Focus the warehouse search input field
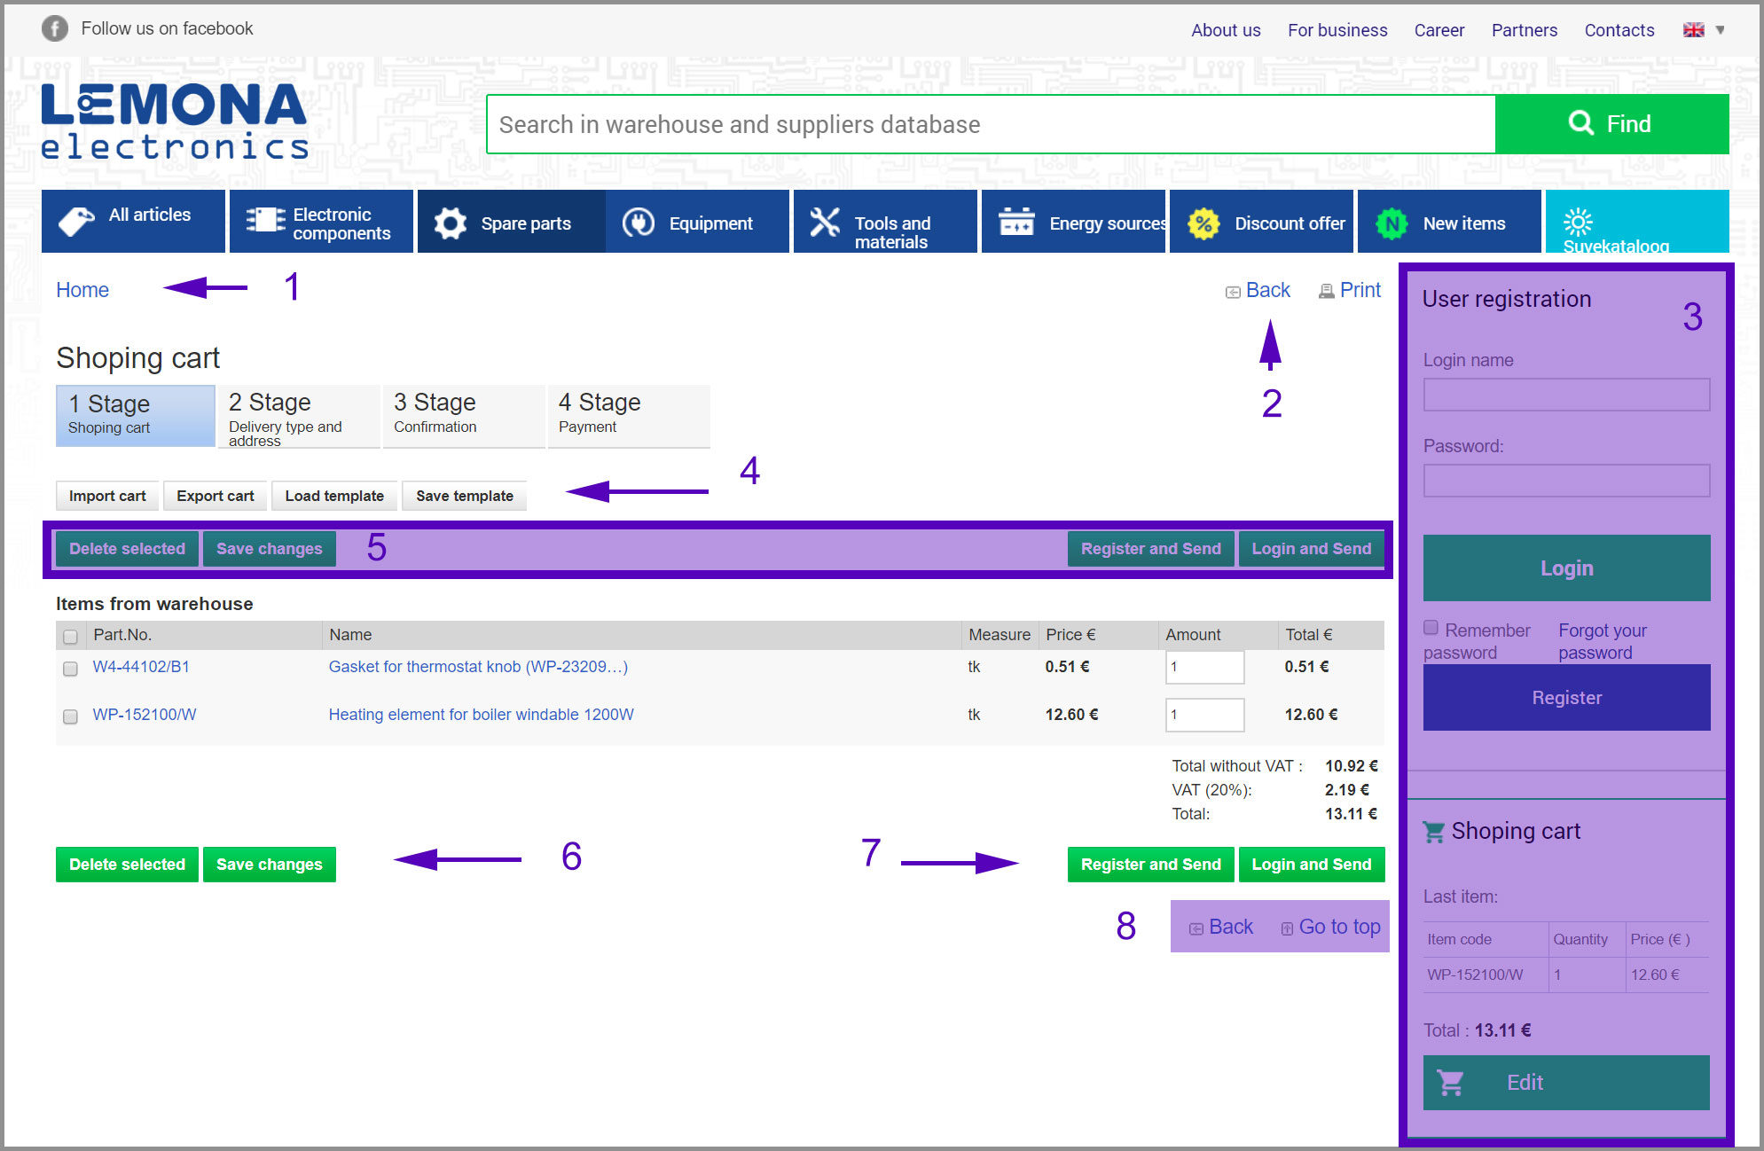1764x1151 pixels. (991, 124)
